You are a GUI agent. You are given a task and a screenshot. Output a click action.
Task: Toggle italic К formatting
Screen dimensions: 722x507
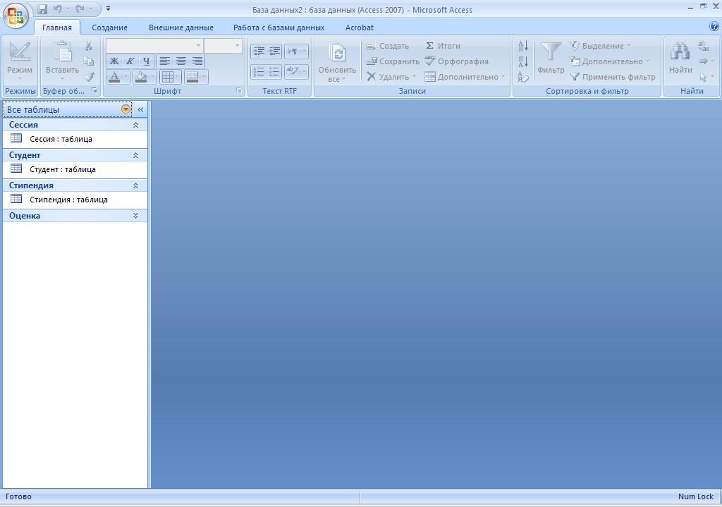pos(130,61)
